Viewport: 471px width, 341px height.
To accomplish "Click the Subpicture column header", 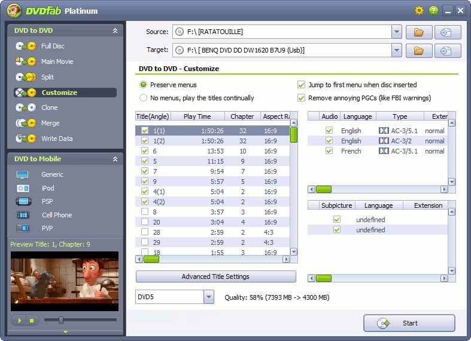I will [337, 205].
